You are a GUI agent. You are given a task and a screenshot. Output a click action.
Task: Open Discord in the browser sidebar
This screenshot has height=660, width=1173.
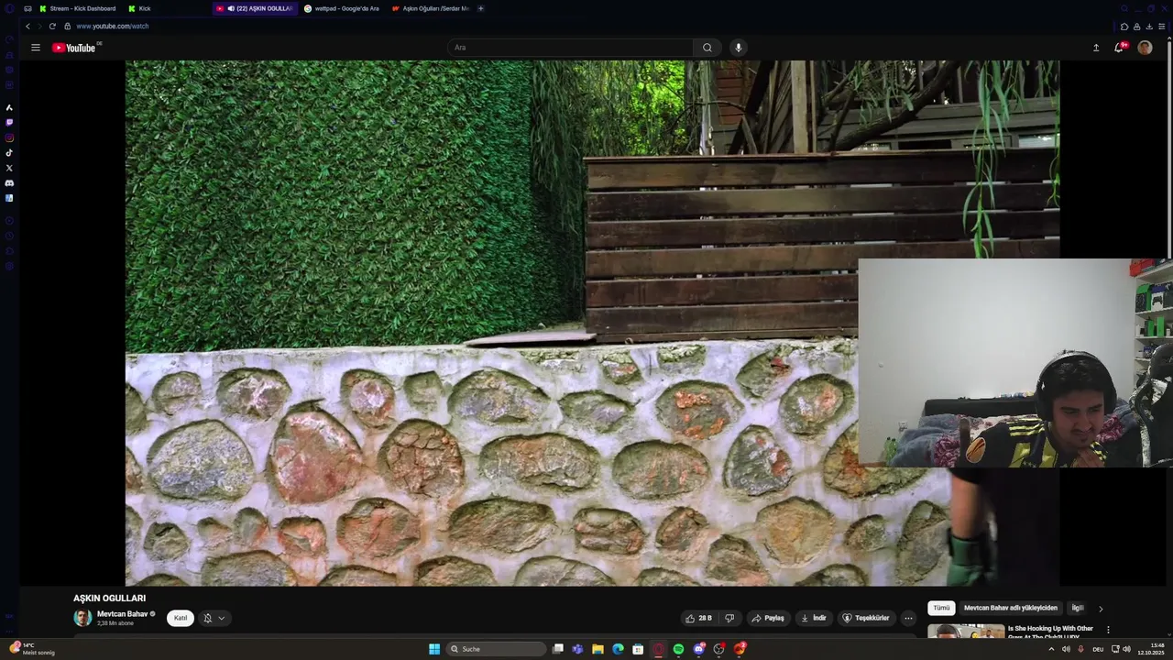pyautogui.click(x=9, y=183)
